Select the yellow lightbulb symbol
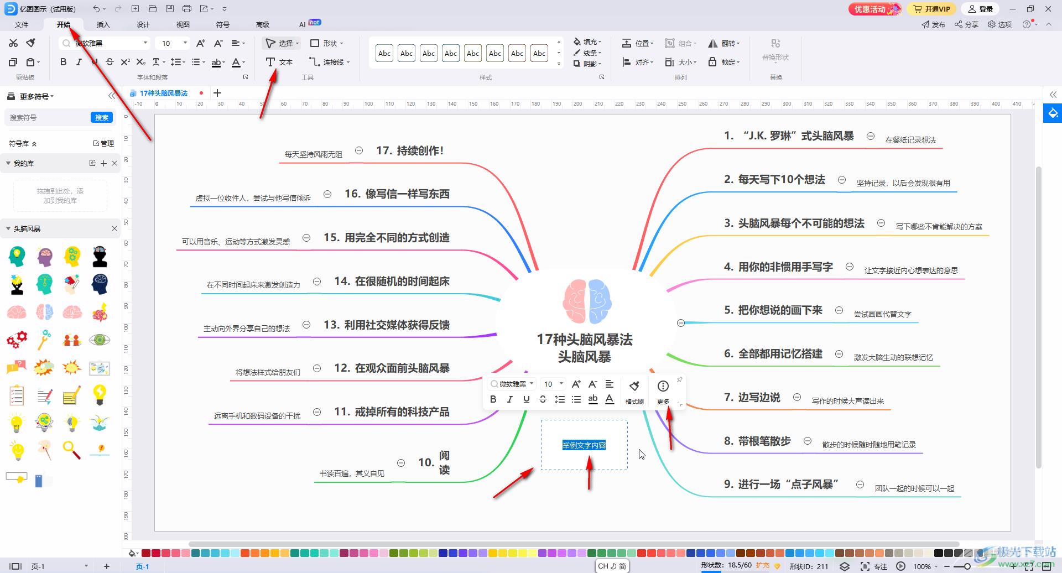The width and height of the screenshot is (1062, 573). click(x=100, y=394)
